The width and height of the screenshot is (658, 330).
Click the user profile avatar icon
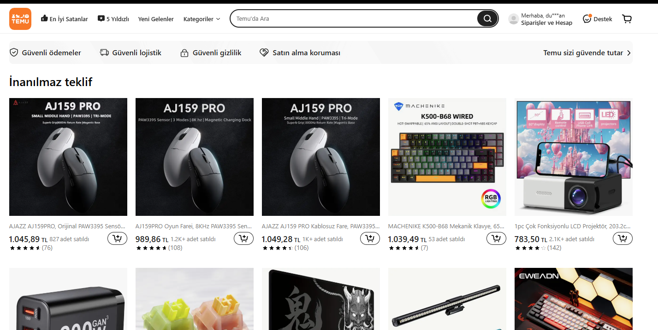[x=513, y=19]
